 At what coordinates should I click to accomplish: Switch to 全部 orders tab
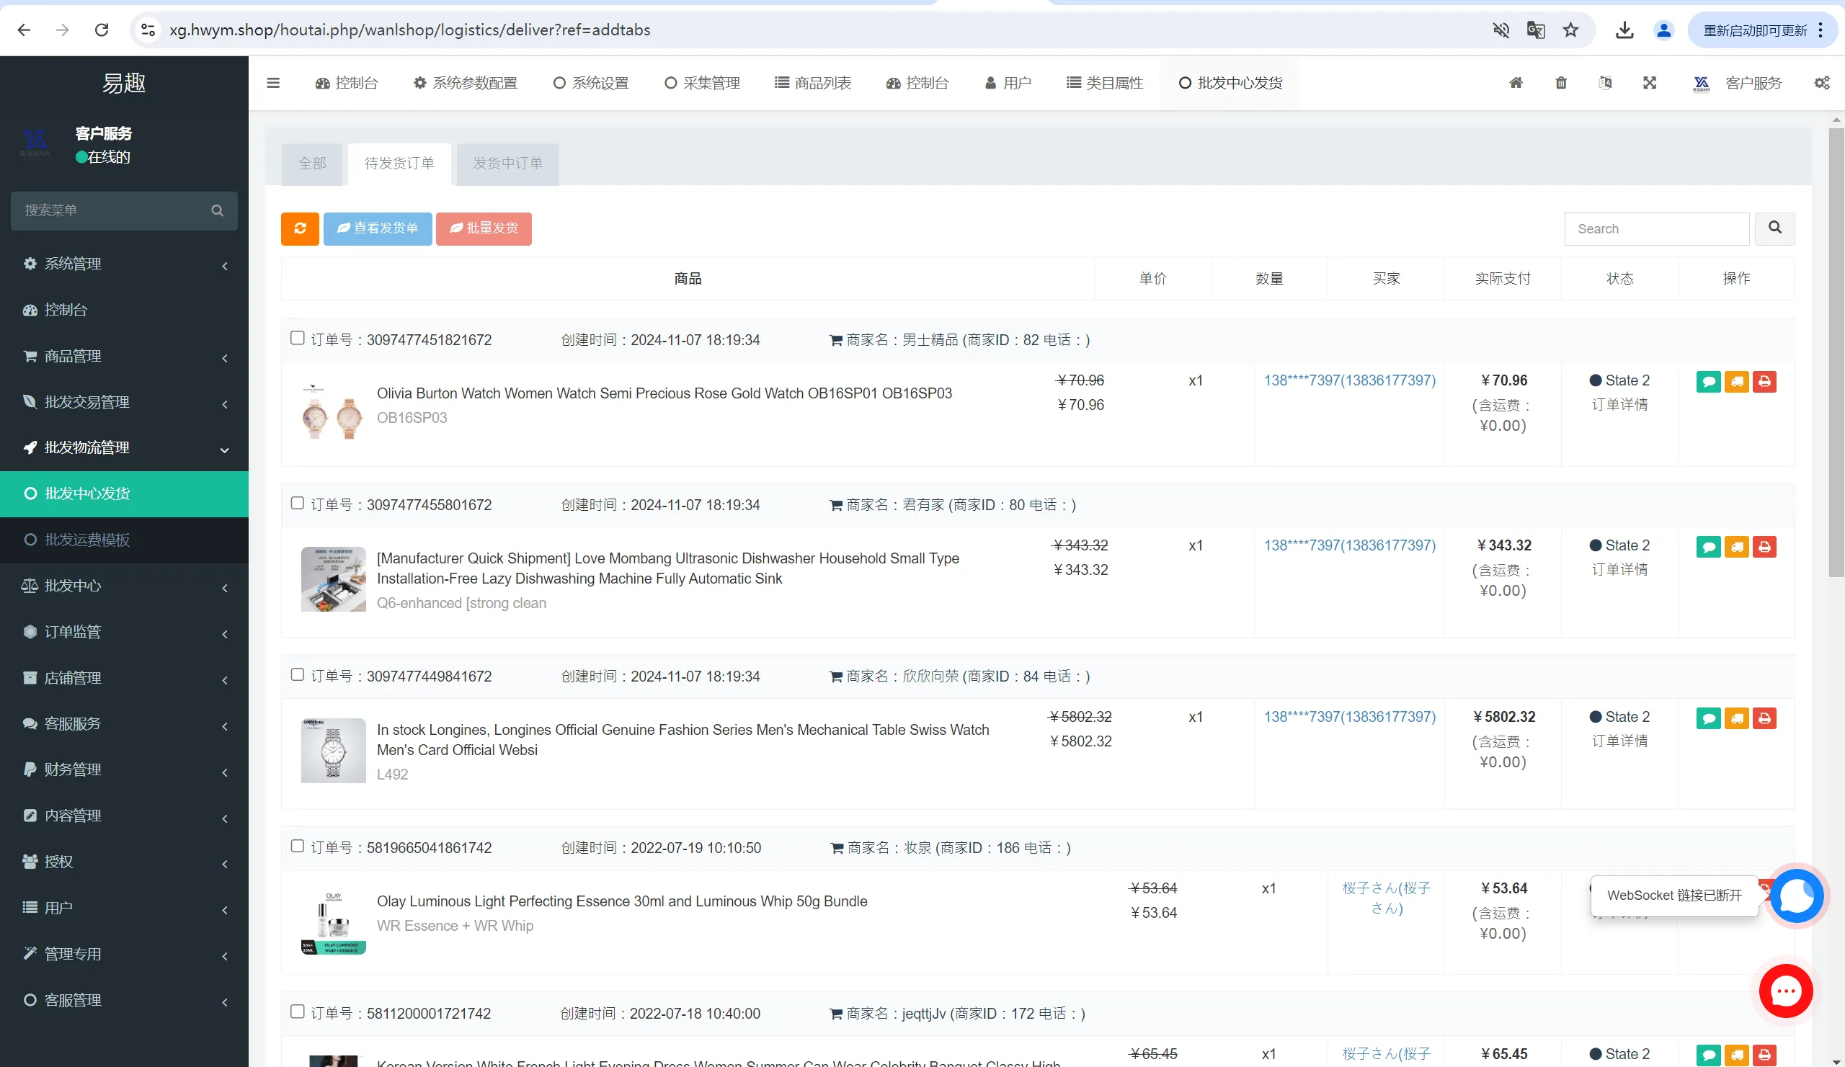(x=312, y=164)
